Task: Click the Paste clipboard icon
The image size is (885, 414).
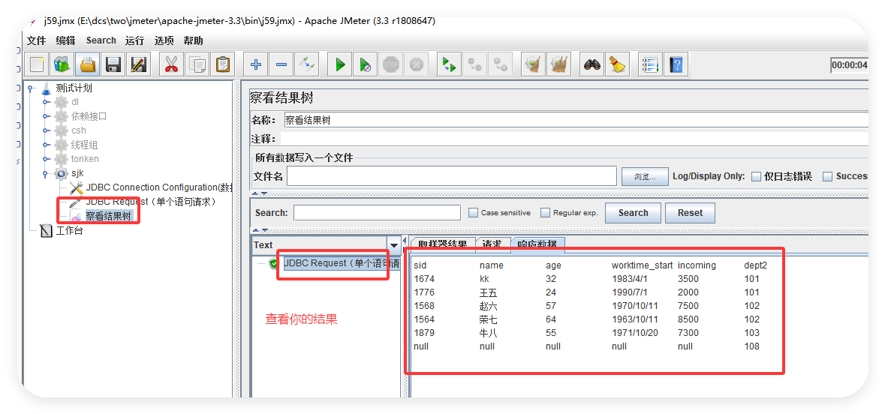Action: click(222, 64)
